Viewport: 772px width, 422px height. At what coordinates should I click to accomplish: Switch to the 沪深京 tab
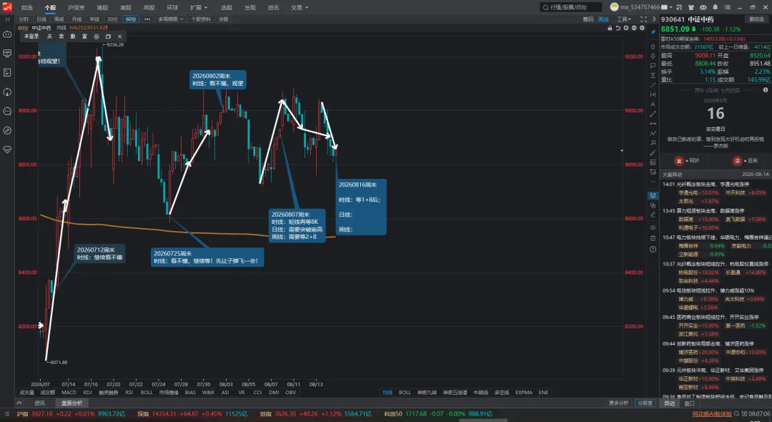pyautogui.click(x=76, y=7)
